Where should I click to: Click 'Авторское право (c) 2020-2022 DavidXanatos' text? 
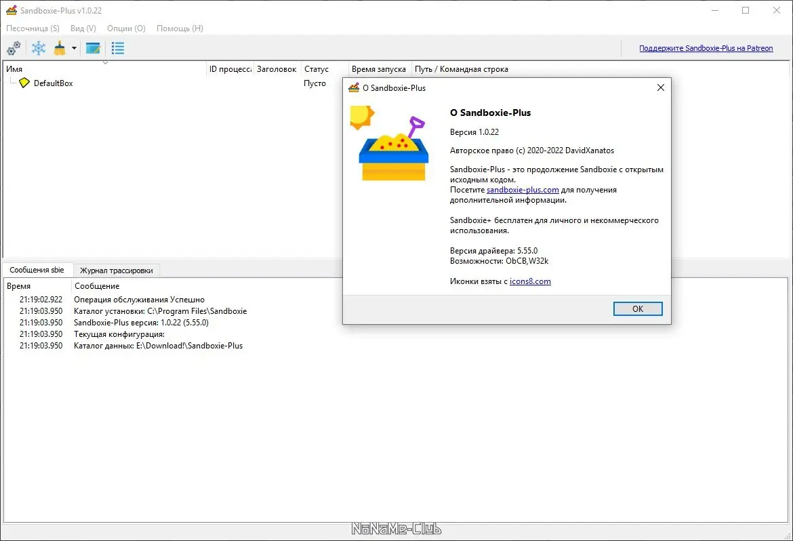coord(532,151)
